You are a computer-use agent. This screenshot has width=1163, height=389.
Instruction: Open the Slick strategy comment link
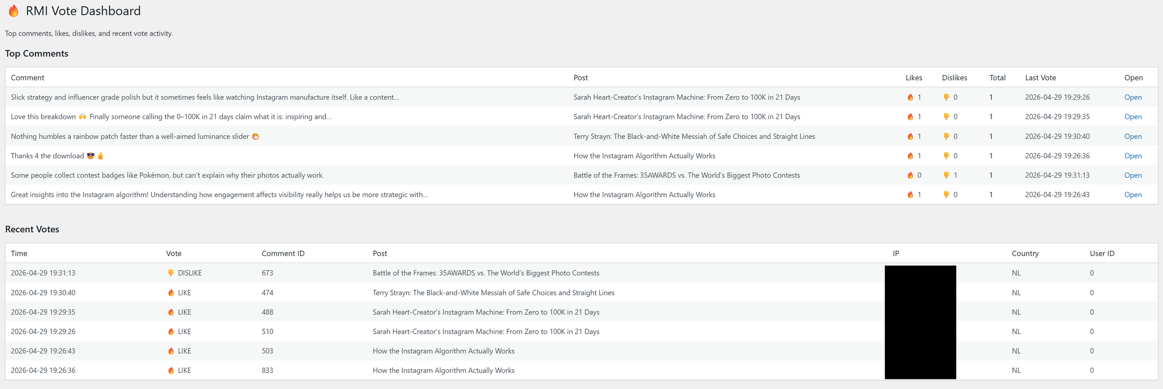tap(1132, 98)
